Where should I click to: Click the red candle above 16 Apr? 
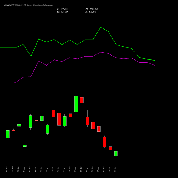[59, 119]
